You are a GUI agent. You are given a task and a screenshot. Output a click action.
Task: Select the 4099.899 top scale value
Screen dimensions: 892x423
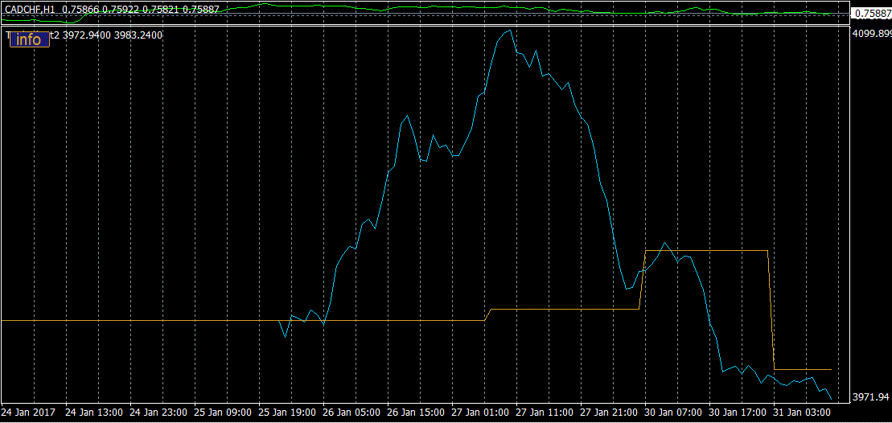871,34
